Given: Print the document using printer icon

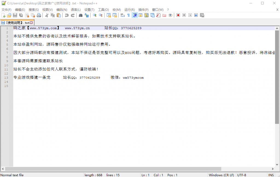Looking at the screenshot, I should (39, 15).
